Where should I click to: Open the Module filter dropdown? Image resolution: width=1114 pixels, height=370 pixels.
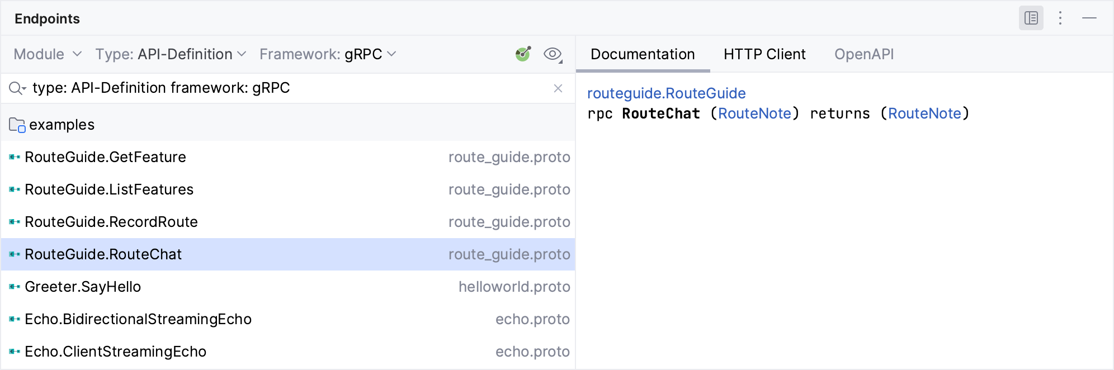[48, 54]
